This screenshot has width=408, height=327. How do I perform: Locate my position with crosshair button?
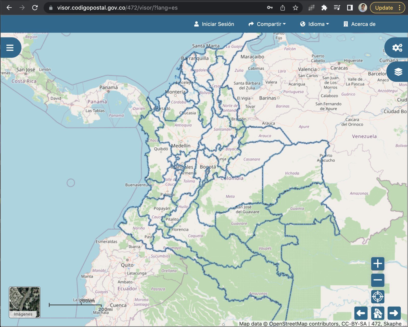coord(378,297)
